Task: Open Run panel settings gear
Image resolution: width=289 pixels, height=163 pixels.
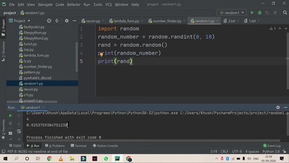Action: click(278, 107)
